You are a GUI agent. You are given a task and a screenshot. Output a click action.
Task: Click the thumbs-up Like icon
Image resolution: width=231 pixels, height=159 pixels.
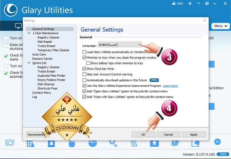(174, 3)
